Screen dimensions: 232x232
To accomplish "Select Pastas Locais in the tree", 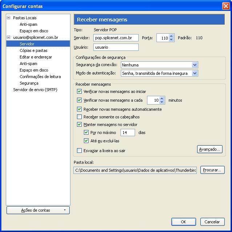I will point(25,18).
